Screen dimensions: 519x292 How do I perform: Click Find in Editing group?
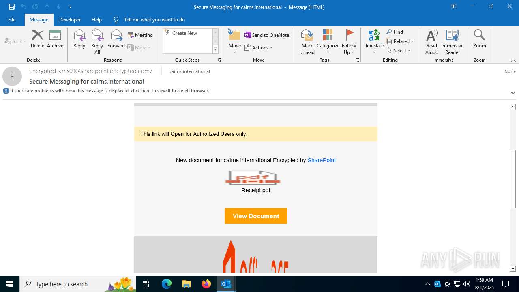click(x=395, y=32)
